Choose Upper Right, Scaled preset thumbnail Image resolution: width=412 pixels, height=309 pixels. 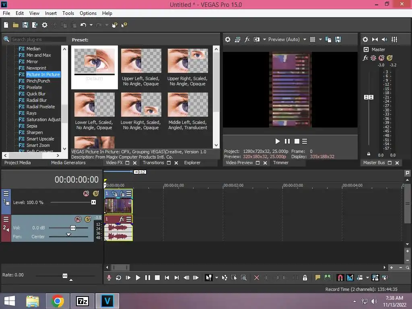point(187,61)
